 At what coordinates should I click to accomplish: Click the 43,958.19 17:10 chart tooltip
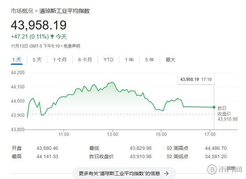click(x=196, y=79)
